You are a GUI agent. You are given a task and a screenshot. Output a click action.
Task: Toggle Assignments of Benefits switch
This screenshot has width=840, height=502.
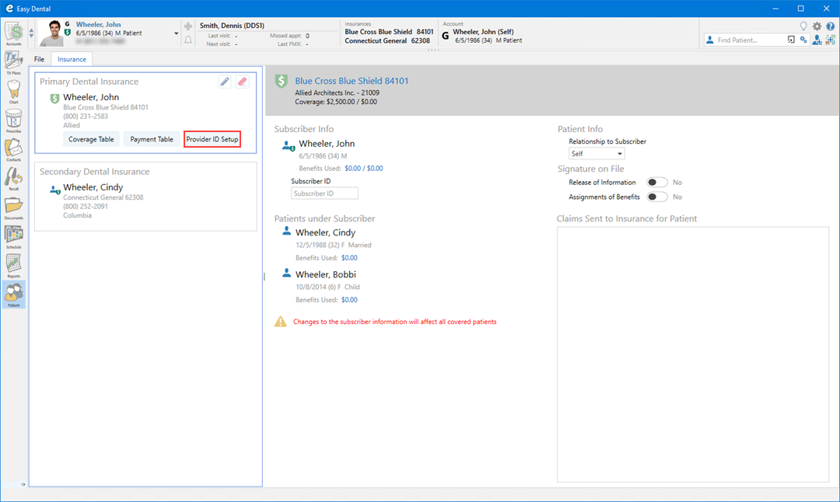pyautogui.click(x=657, y=197)
